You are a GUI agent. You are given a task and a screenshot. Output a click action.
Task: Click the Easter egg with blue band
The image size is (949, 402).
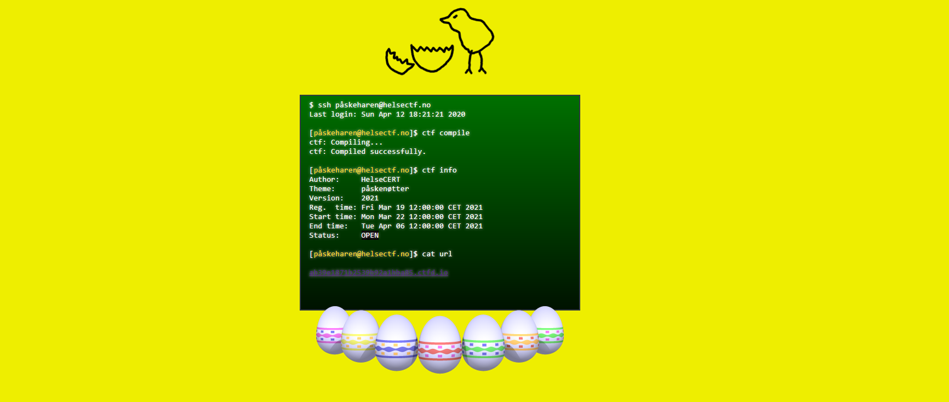coord(396,343)
